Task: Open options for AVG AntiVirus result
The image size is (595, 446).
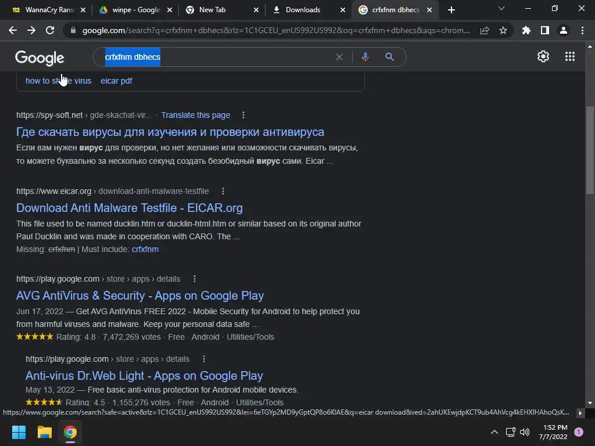Action: [x=195, y=279]
